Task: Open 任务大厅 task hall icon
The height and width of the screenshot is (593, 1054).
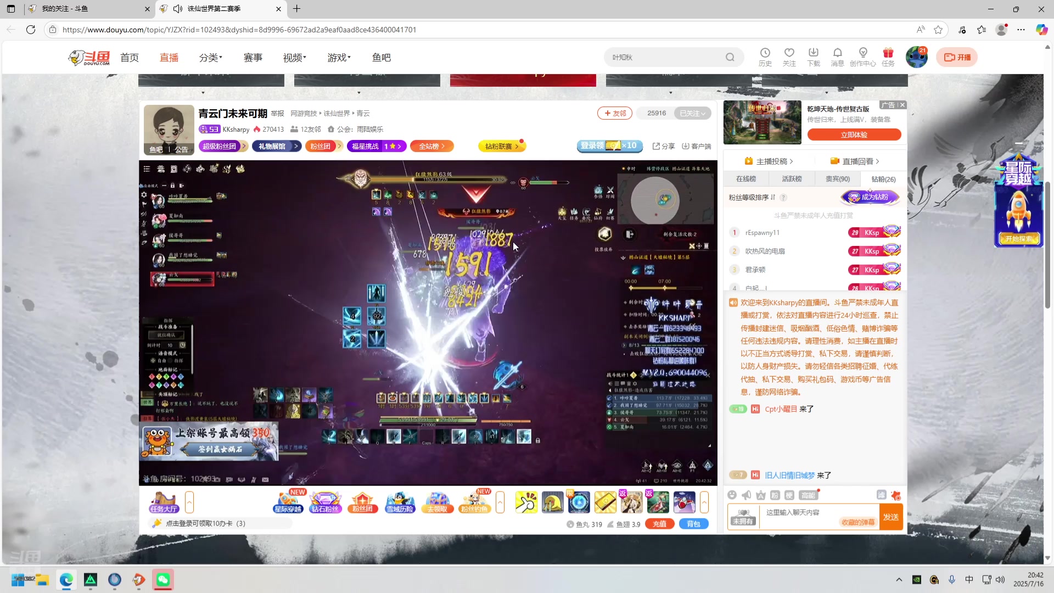Action: coord(164,502)
